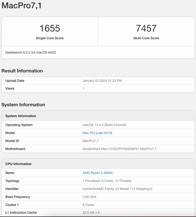Select the AuthenticAMD Family 23 Model 113 value
The height and width of the screenshot is (217, 196).
[x=117, y=189]
